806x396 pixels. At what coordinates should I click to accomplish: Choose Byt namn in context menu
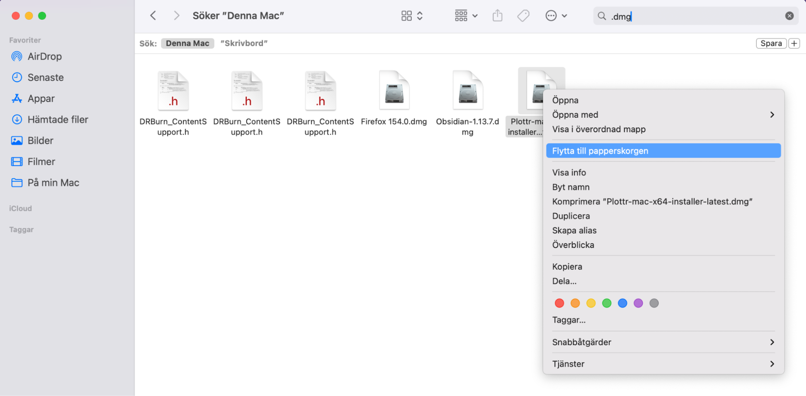click(x=663, y=187)
